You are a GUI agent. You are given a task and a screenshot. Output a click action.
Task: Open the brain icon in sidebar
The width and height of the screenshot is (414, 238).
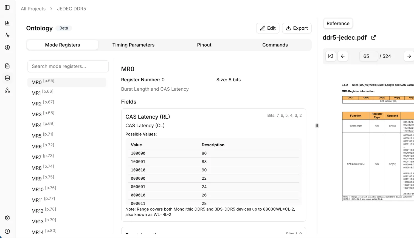[7, 47]
